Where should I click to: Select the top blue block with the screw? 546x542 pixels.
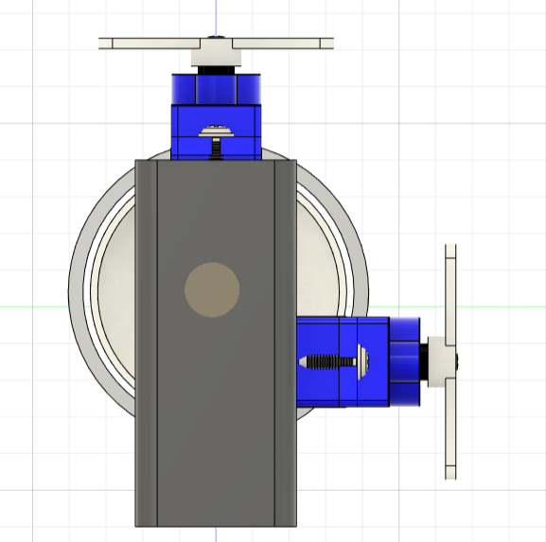[216, 132]
